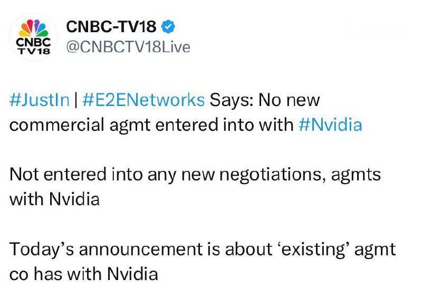Click the "Says: No new" text

click(x=265, y=100)
